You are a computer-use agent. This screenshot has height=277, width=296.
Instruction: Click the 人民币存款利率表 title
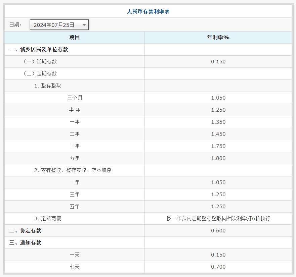coord(148,12)
